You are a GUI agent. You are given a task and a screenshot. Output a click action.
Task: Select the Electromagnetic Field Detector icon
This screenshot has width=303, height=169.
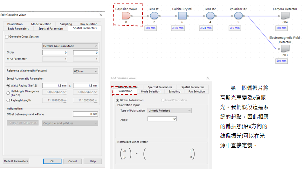[285, 49]
